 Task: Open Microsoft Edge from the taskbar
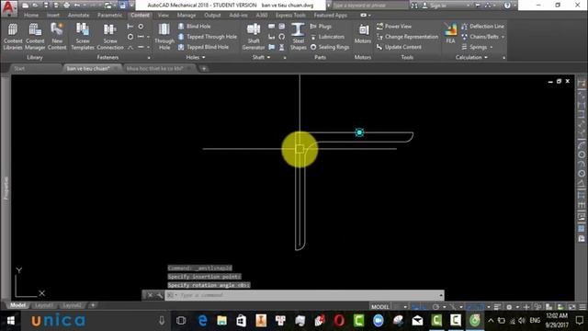click(x=202, y=321)
